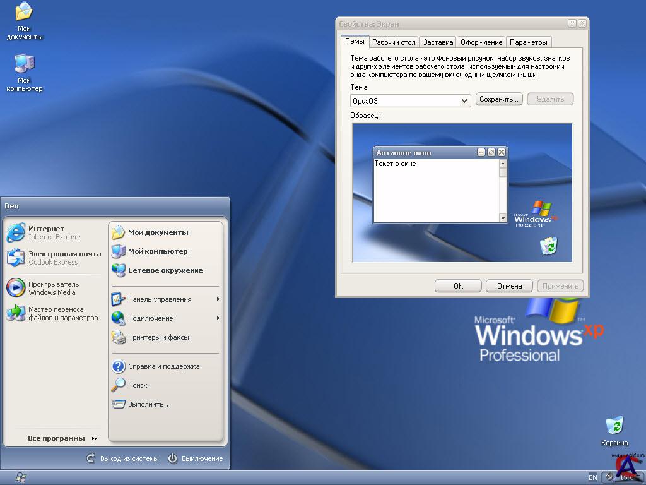Switch to the Оформление tab
Viewport: 646px width, 485px height.
point(481,42)
